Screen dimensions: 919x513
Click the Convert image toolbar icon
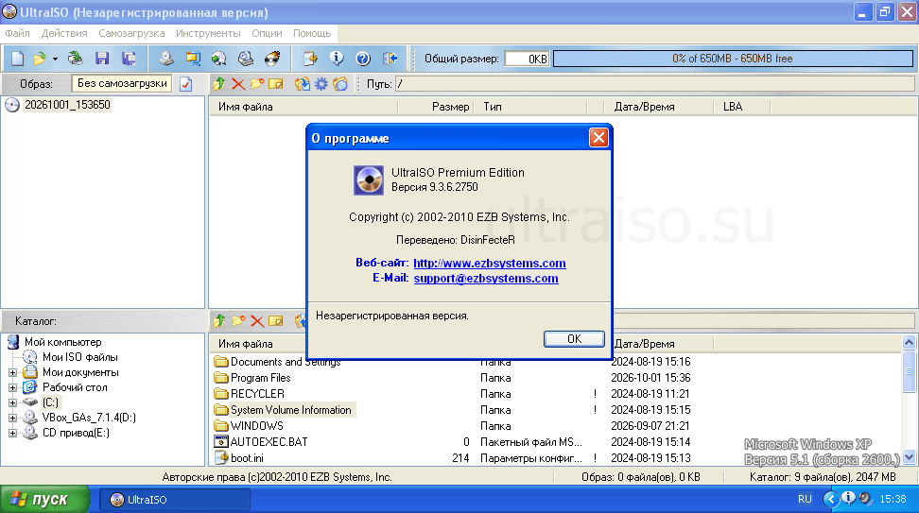click(x=193, y=59)
